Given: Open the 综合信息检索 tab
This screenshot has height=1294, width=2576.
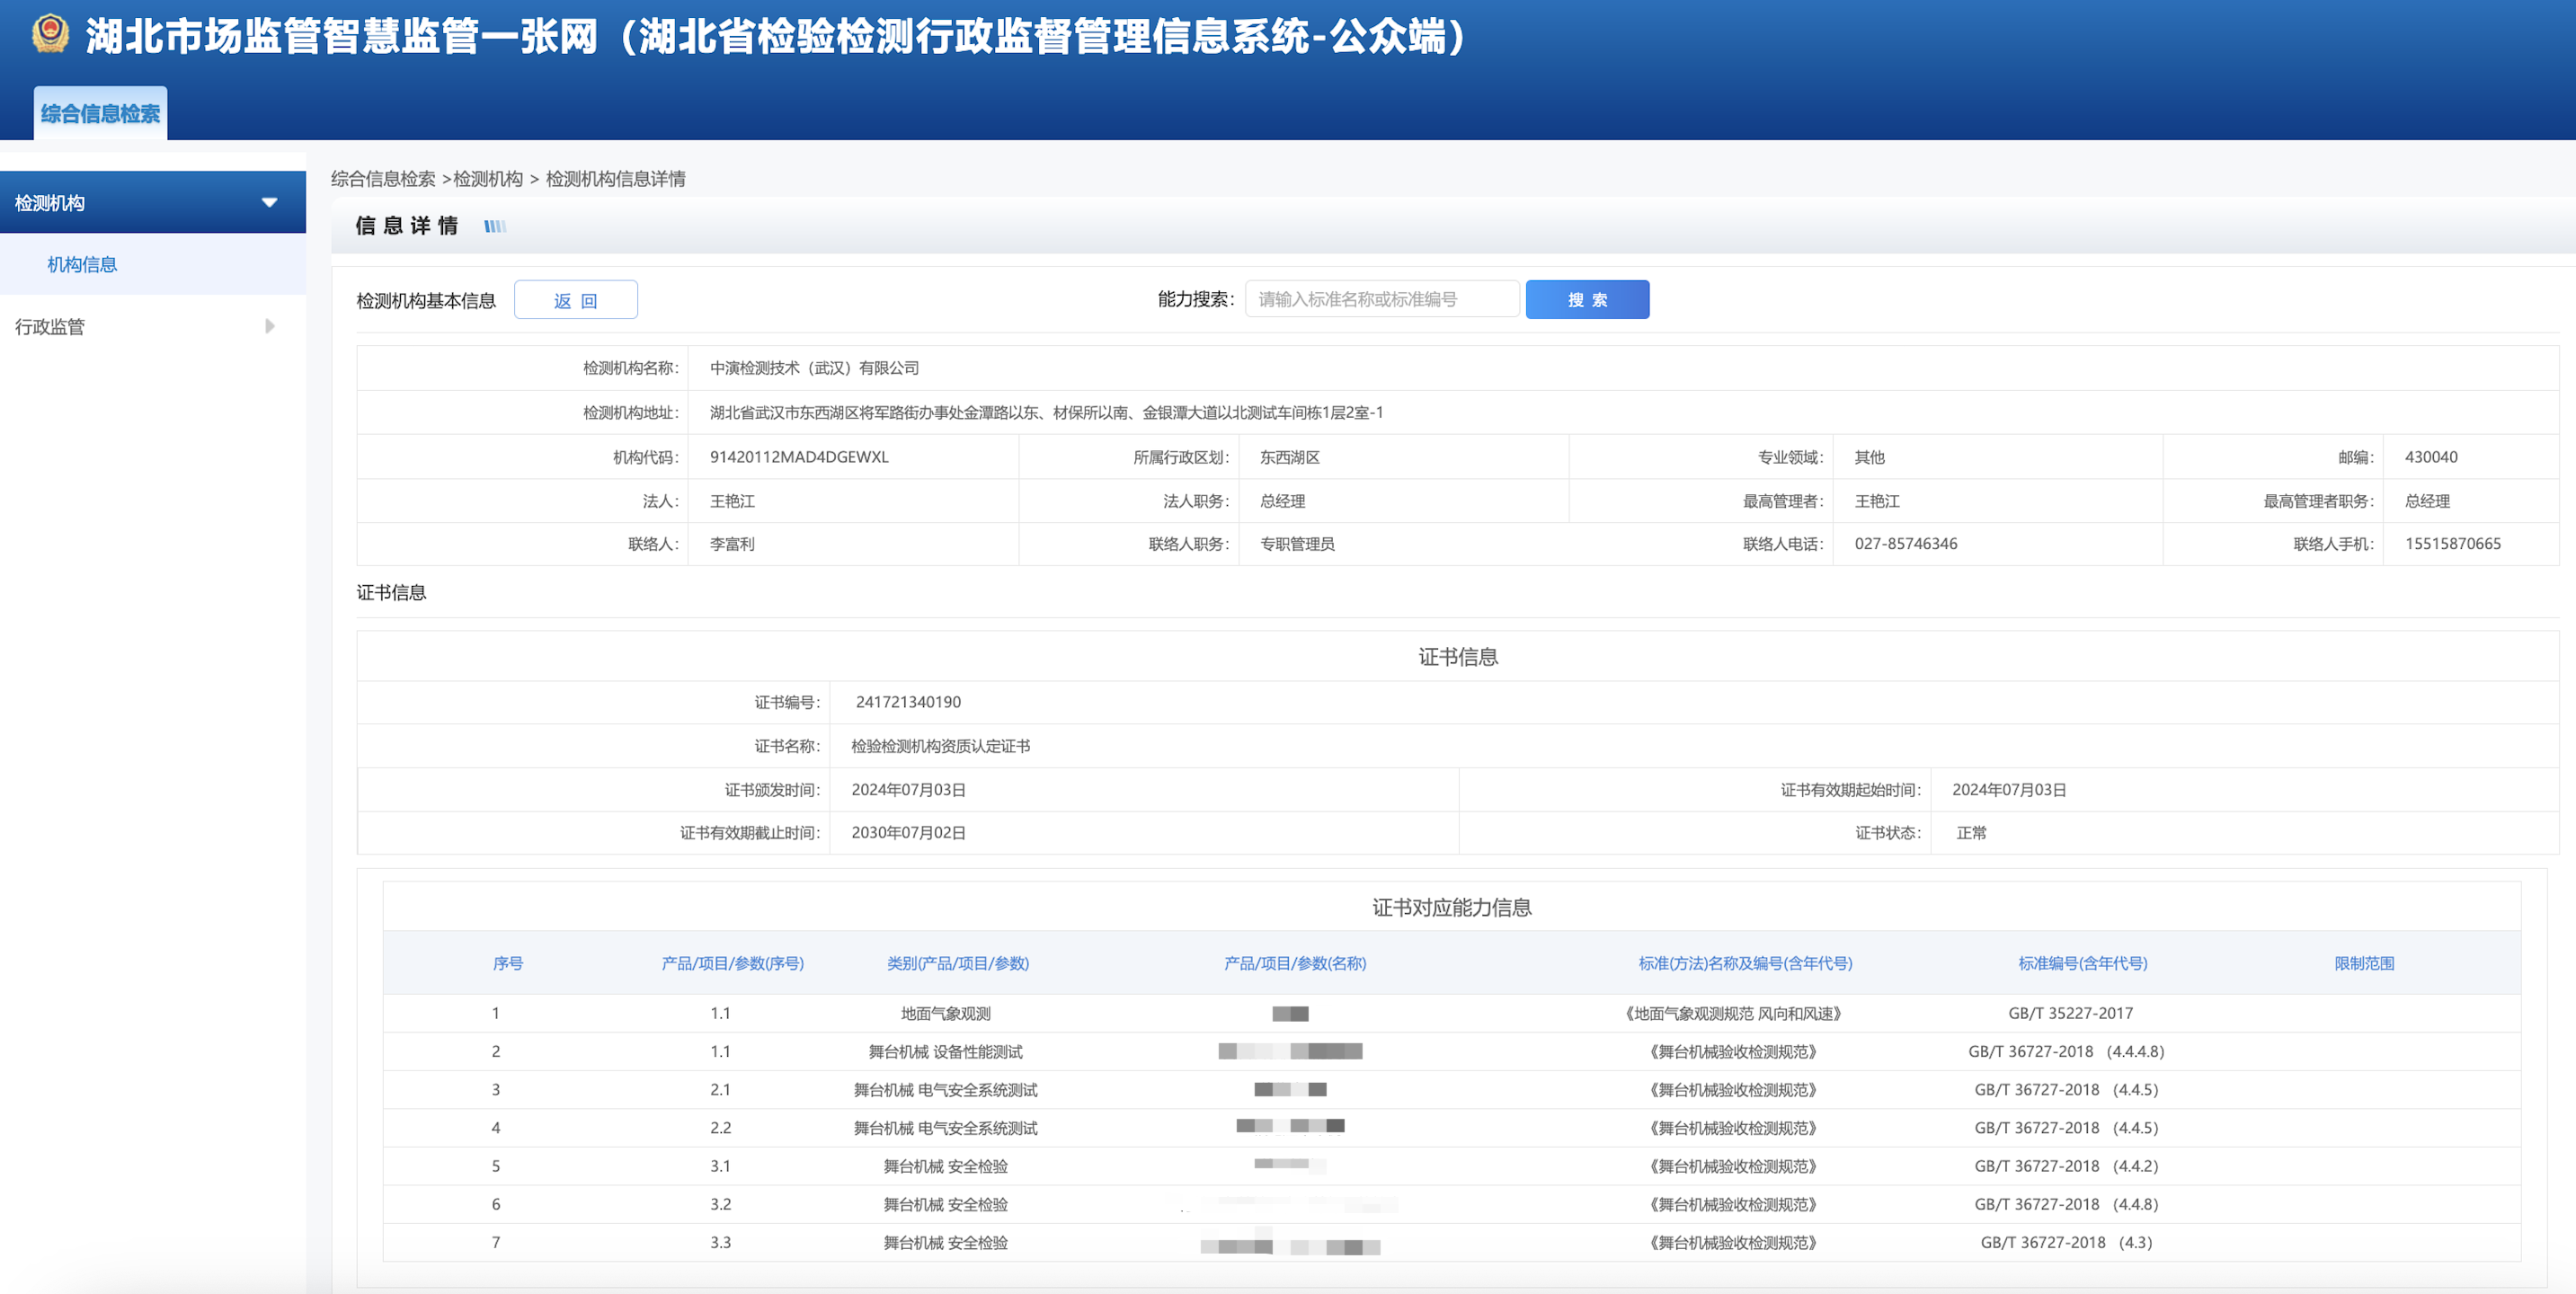Looking at the screenshot, I should coord(100,113).
